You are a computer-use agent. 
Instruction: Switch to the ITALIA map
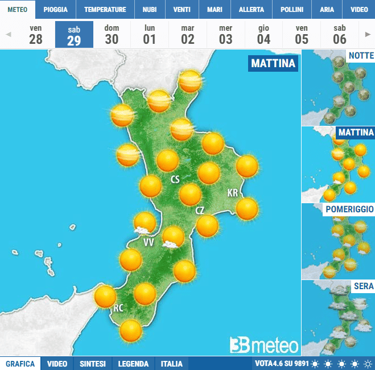(x=171, y=364)
